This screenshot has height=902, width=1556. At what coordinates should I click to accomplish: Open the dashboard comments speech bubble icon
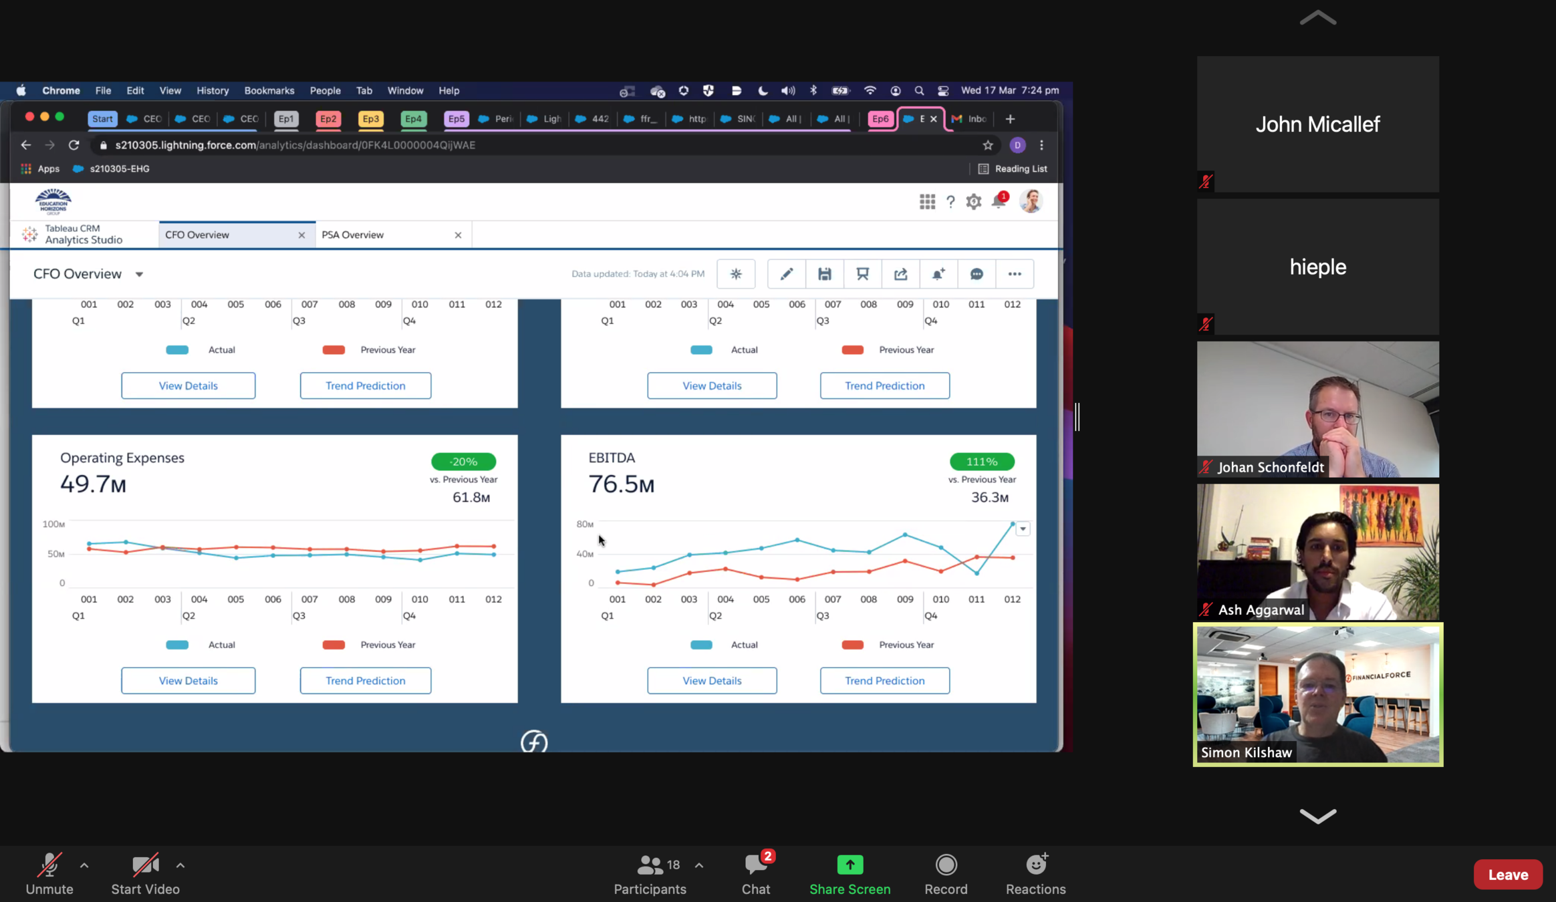point(977,274)
